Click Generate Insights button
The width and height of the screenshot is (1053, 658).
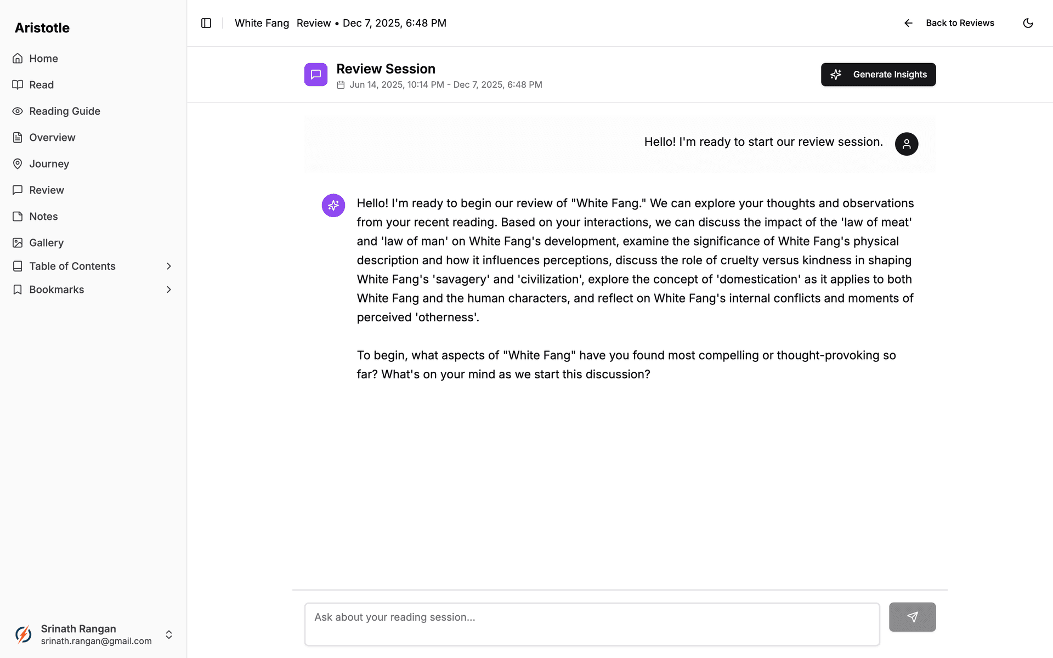(878, 75)
